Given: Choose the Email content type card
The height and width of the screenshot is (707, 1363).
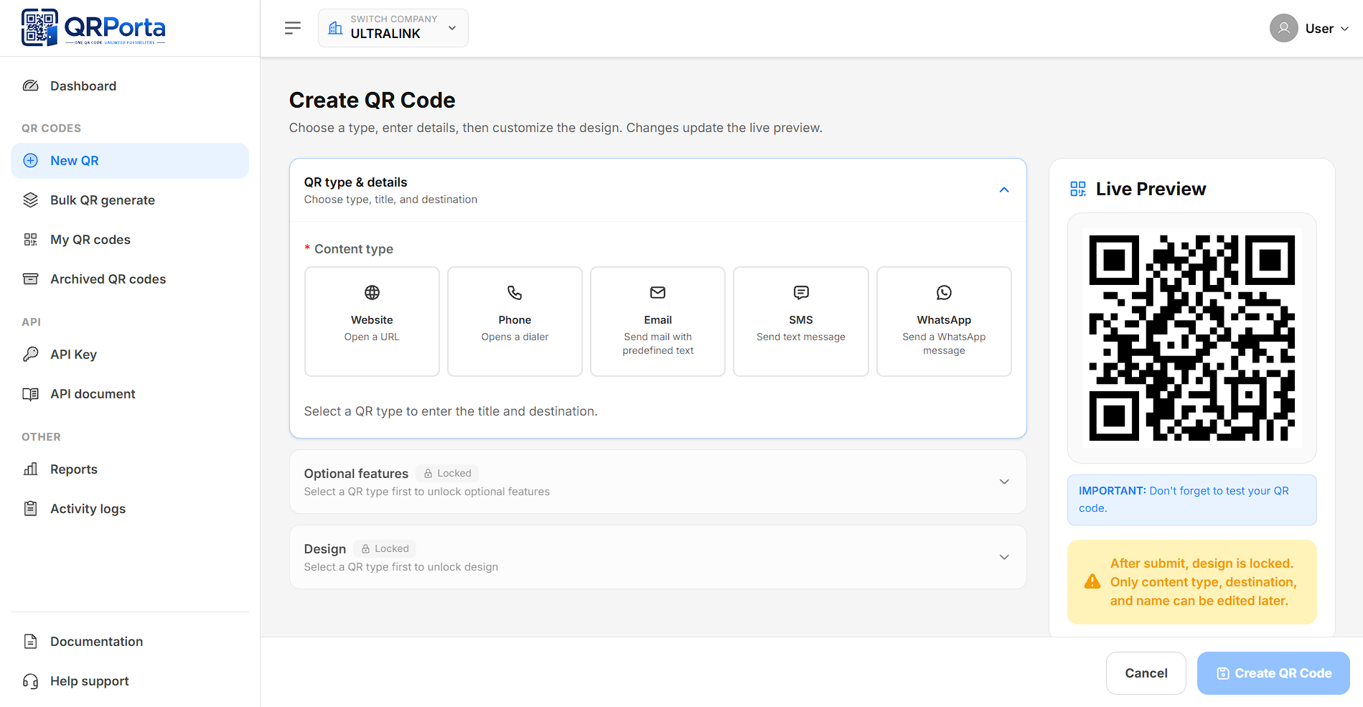Looking at the screenshot, I should 657,322.
